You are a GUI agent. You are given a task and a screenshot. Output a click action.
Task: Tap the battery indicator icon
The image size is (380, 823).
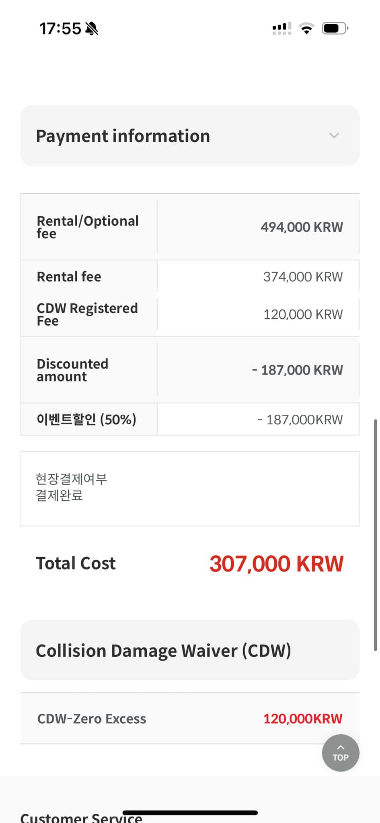(x=335, y=29)
